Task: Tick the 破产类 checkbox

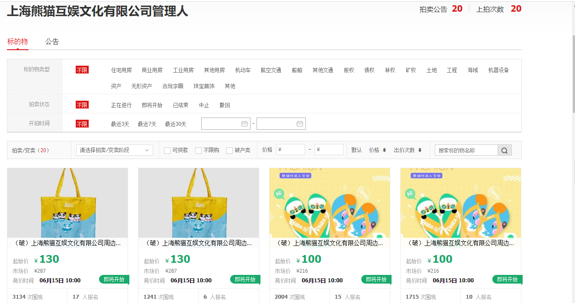Action: point(229,150)
